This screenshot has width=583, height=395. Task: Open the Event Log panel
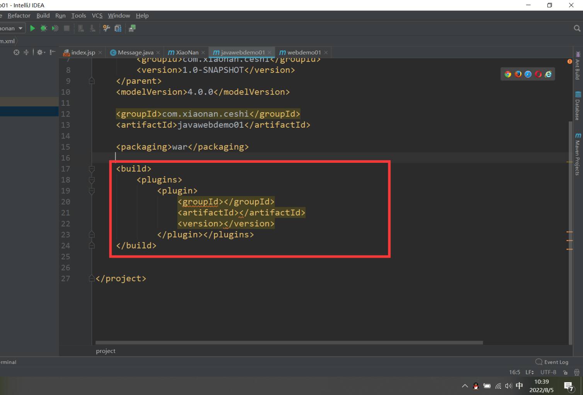pyautogui.click(x=552, y=362)
